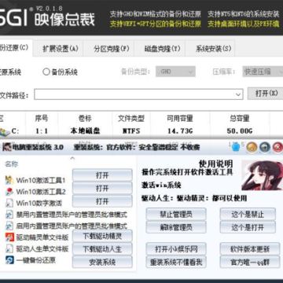Click the 总容量 column header
The width and height of the screenshot is (283, 283).
point(240,119)
